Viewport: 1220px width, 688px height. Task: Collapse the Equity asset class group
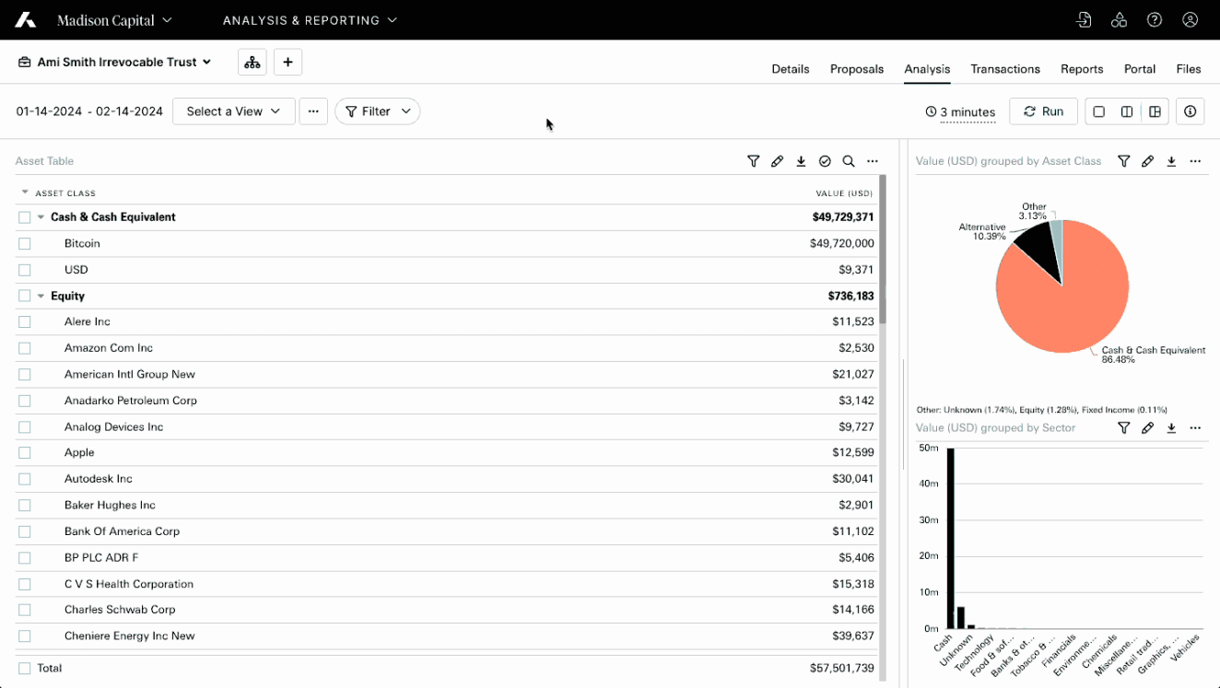[x=41, y=296]
